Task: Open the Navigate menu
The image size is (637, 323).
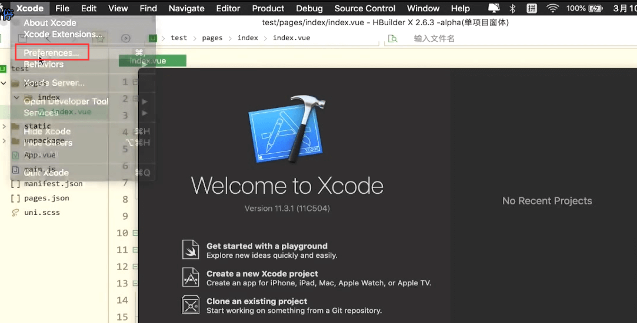Action: pos(186,8)
